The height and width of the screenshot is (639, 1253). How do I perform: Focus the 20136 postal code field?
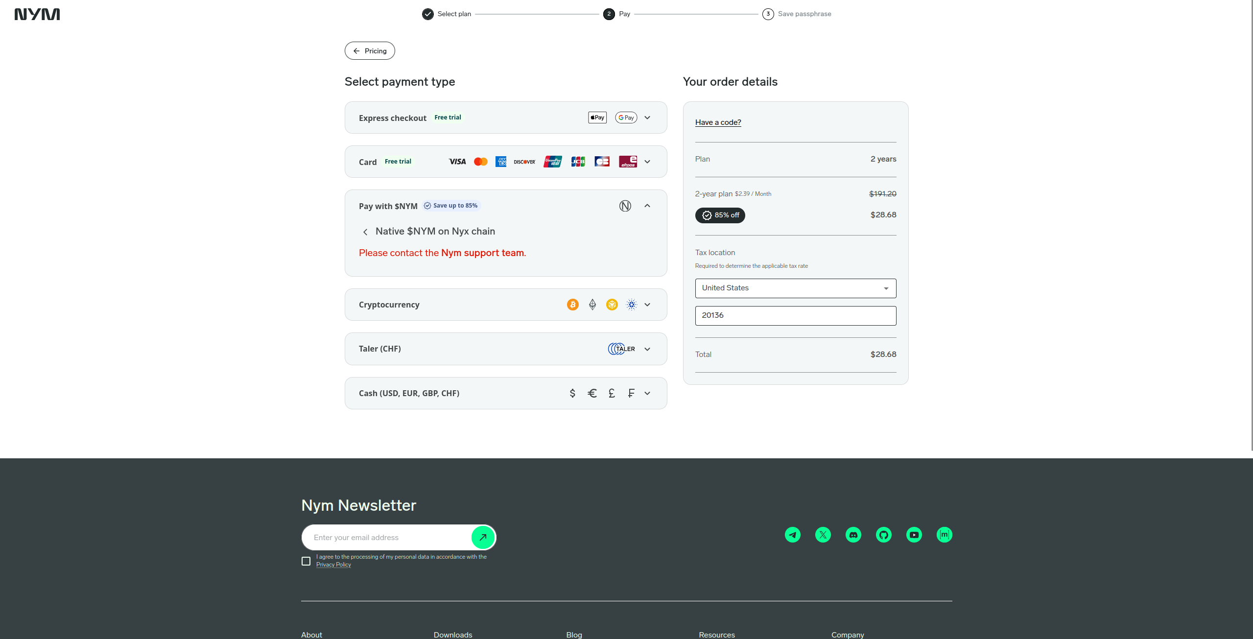tap(795, 316)
